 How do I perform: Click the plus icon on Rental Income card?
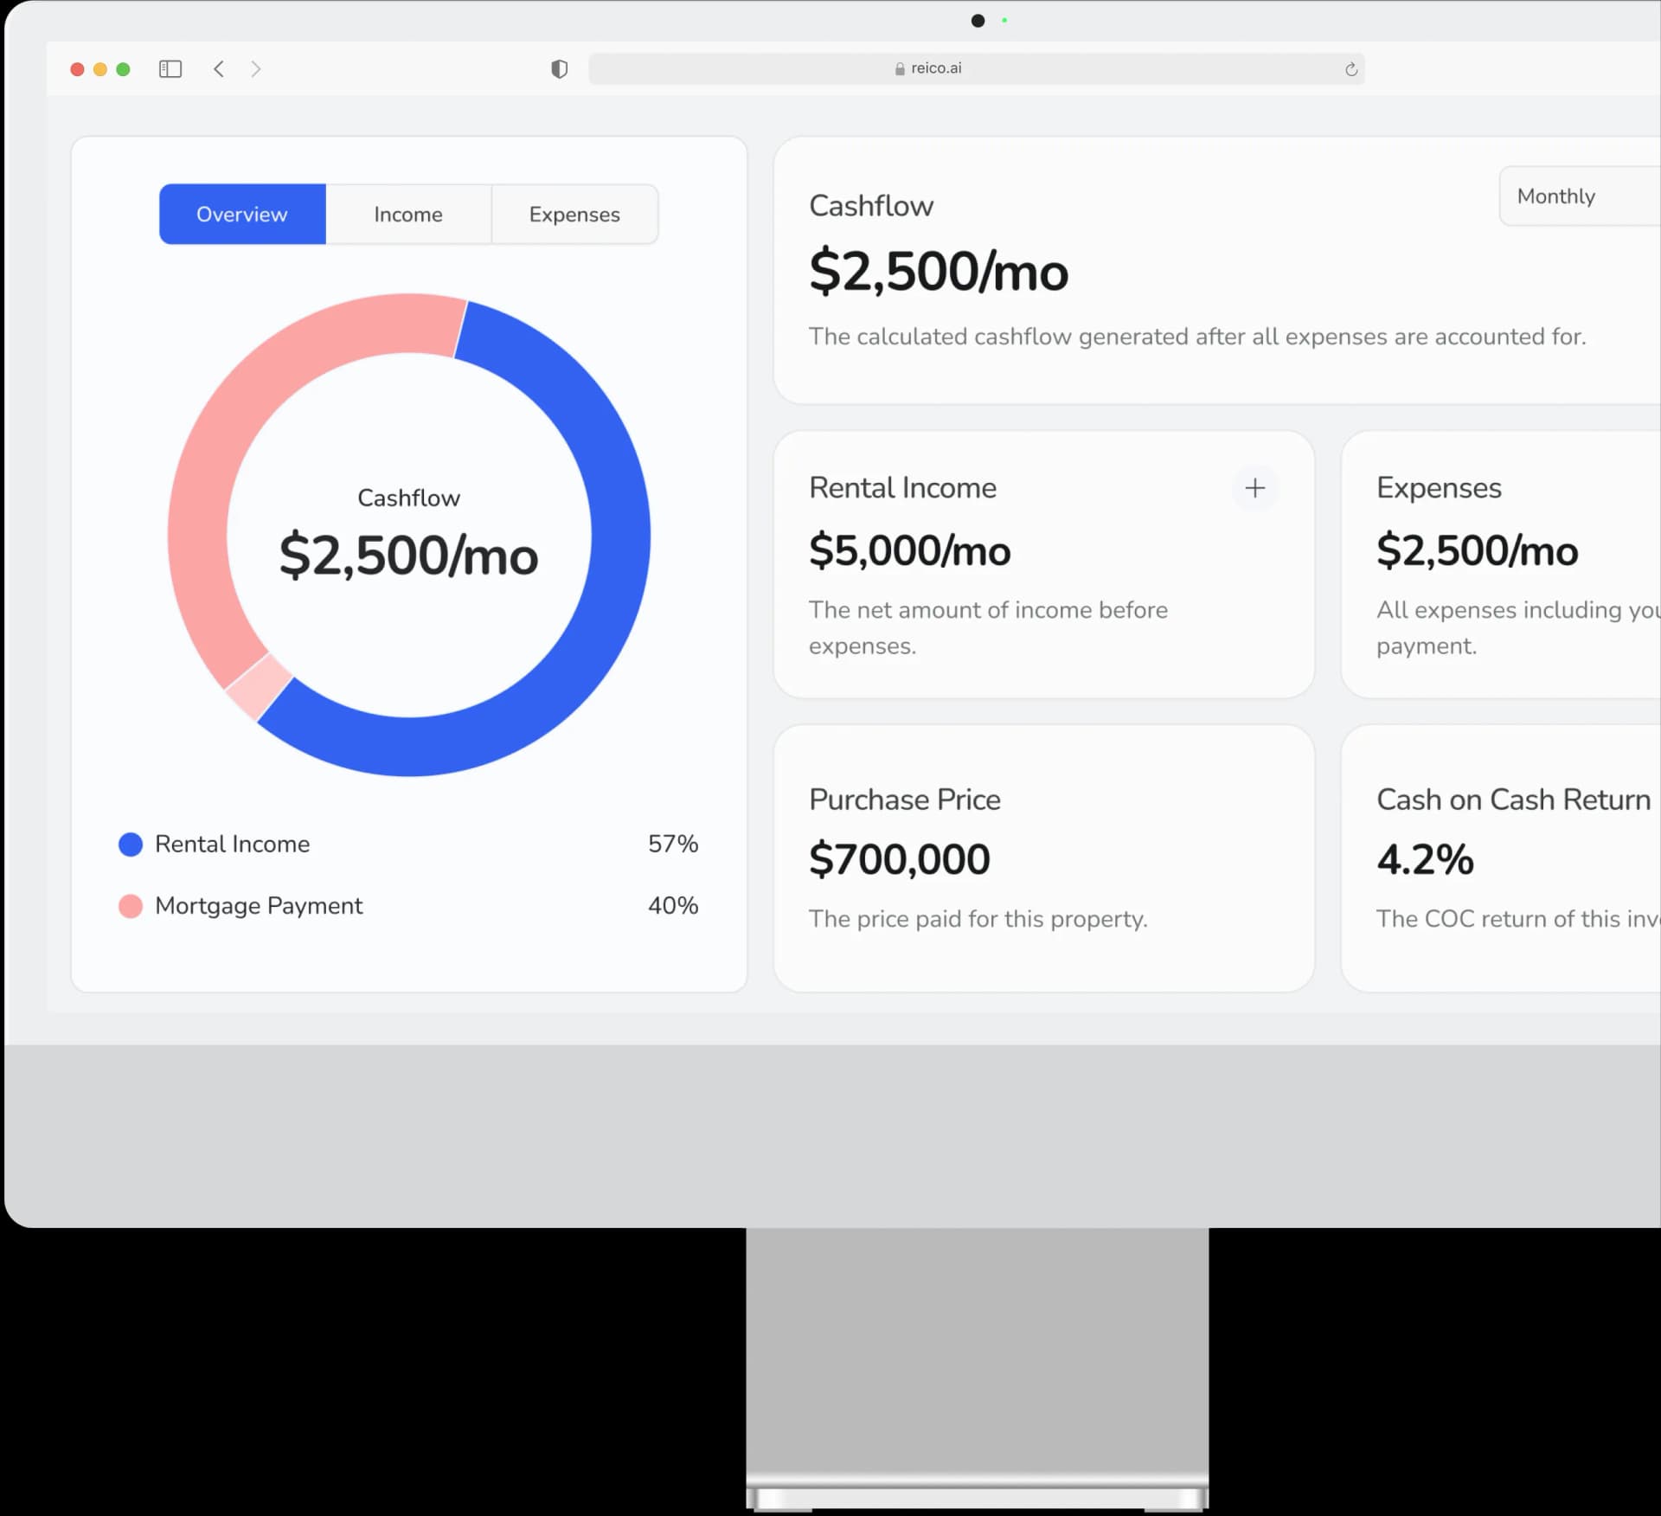(1255, 488)
